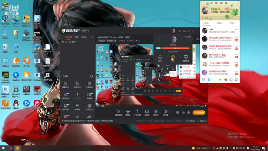The height and width of the screenshot is (151, 268).
Task: Open the RTX 3080/3080Ti group chat in QQ
Action: [x=220, y=39]
